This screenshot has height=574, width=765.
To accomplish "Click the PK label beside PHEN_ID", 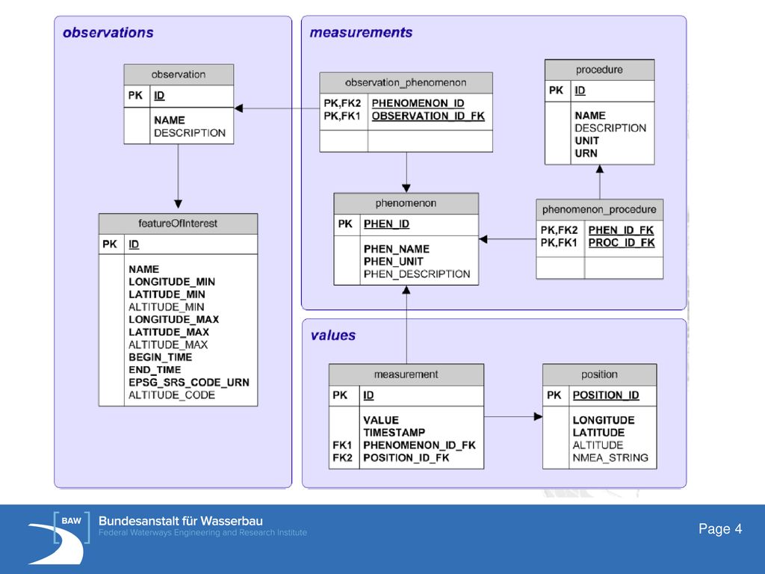I will coord(345,224).
